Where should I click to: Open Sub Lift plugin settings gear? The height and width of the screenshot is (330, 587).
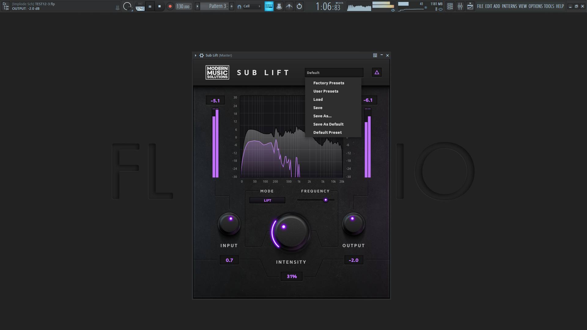pos(201,55)
